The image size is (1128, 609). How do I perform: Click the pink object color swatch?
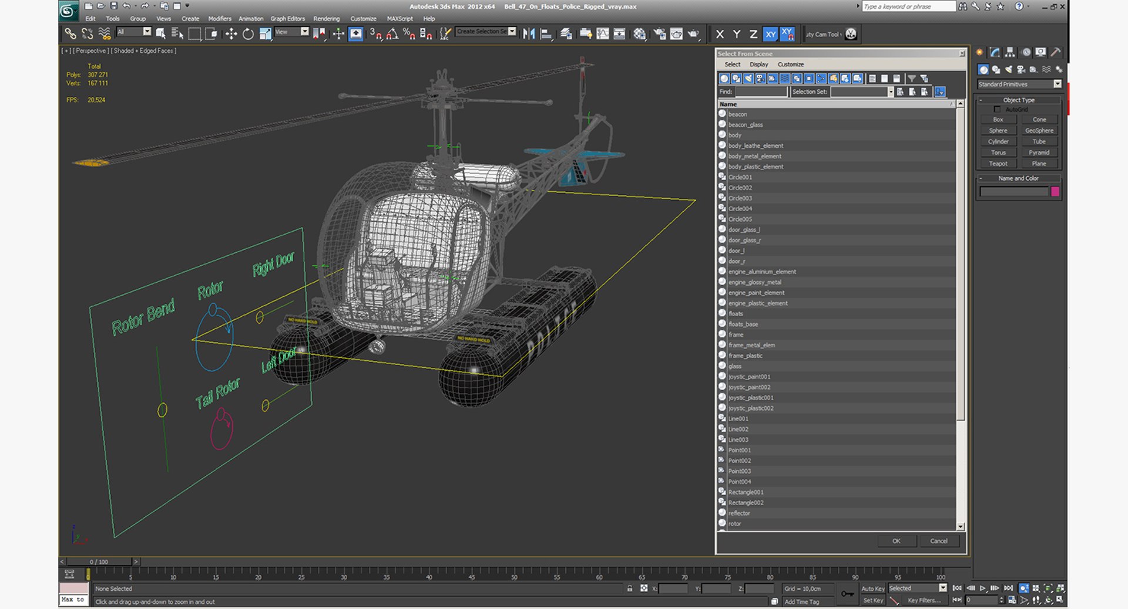pyautogui.click(x=1055, y=191)
